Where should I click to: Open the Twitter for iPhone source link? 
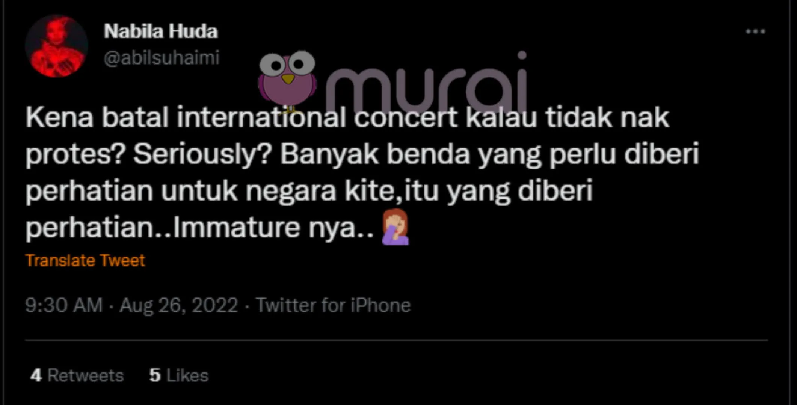coord(333,305)
